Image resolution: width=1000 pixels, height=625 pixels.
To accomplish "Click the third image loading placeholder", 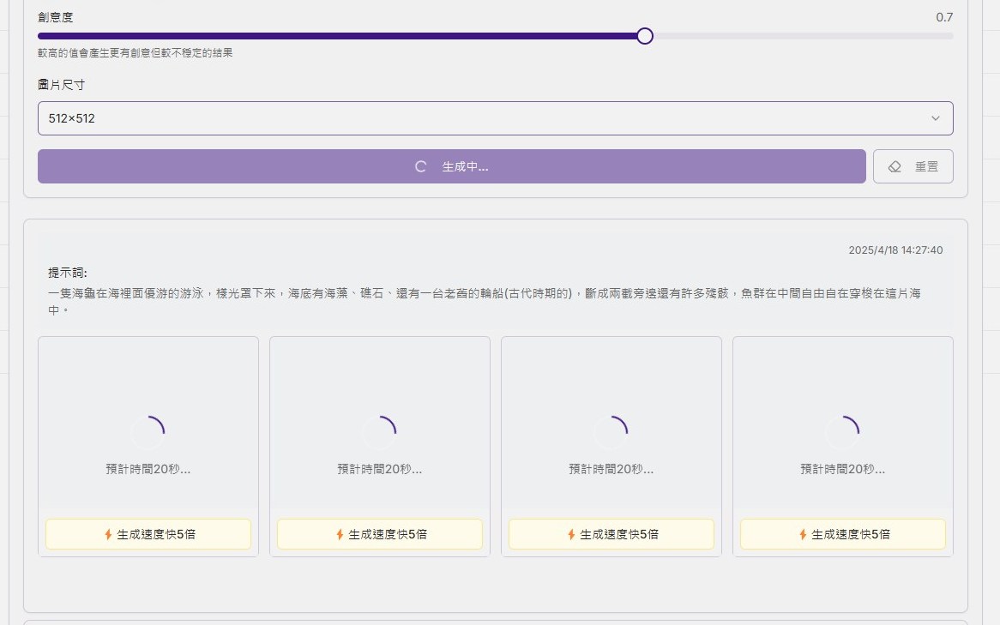I will tap(611, 424).
